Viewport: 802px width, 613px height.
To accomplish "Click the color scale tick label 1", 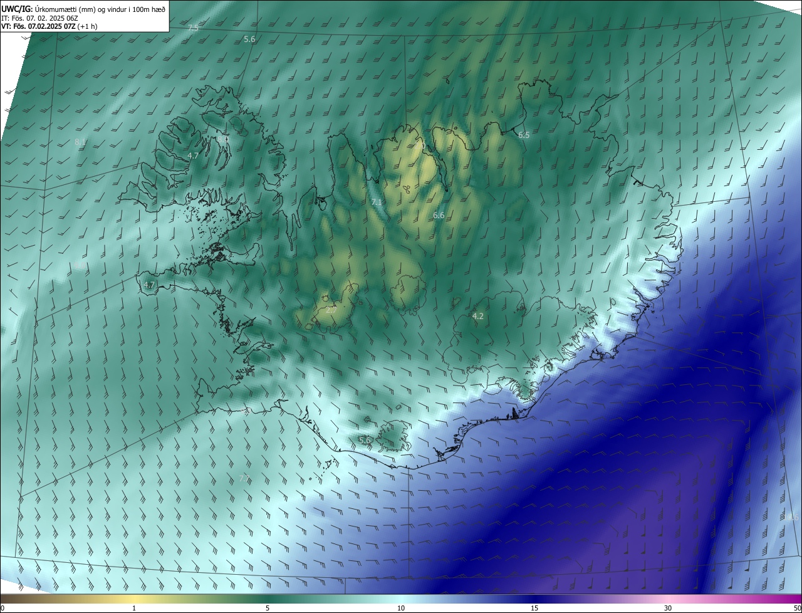I will click(x=134, y=608).
